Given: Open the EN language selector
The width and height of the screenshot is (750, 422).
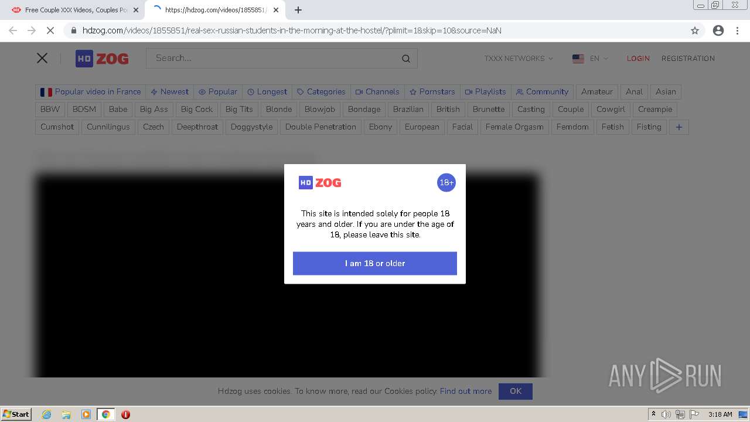Looking at the screenshot, I should click(x=591, y=59).
